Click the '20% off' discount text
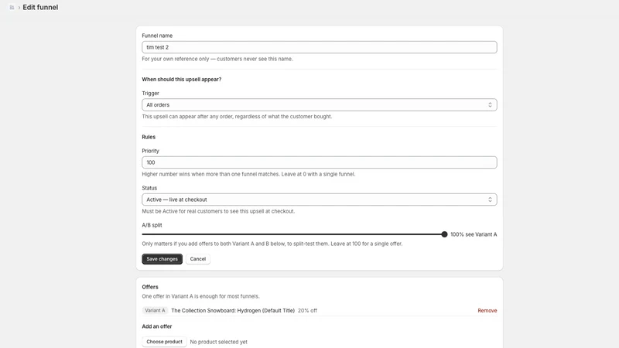 point(307,311)
